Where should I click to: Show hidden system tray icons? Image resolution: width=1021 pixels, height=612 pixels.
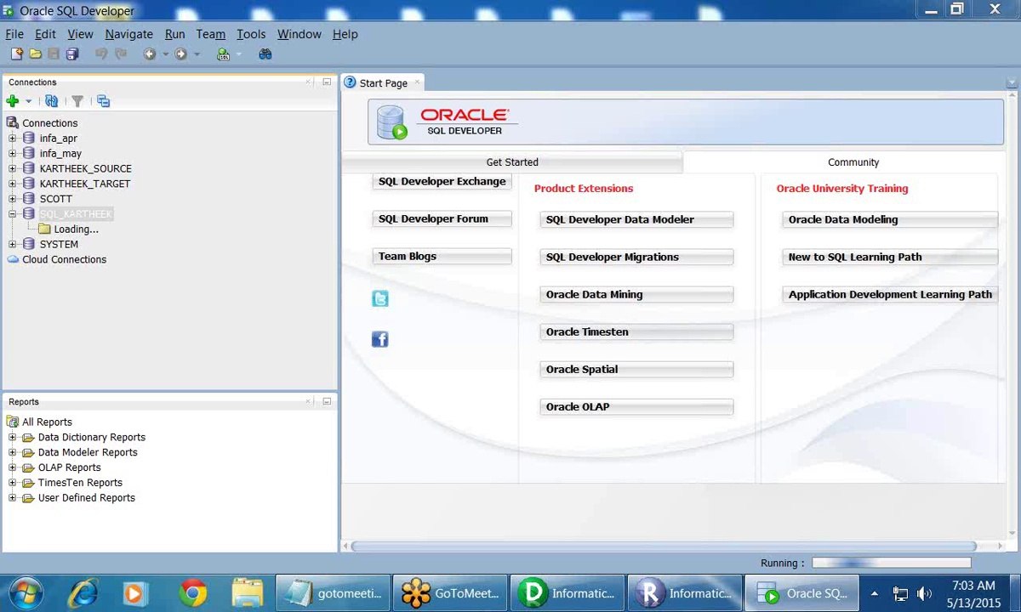874,593
